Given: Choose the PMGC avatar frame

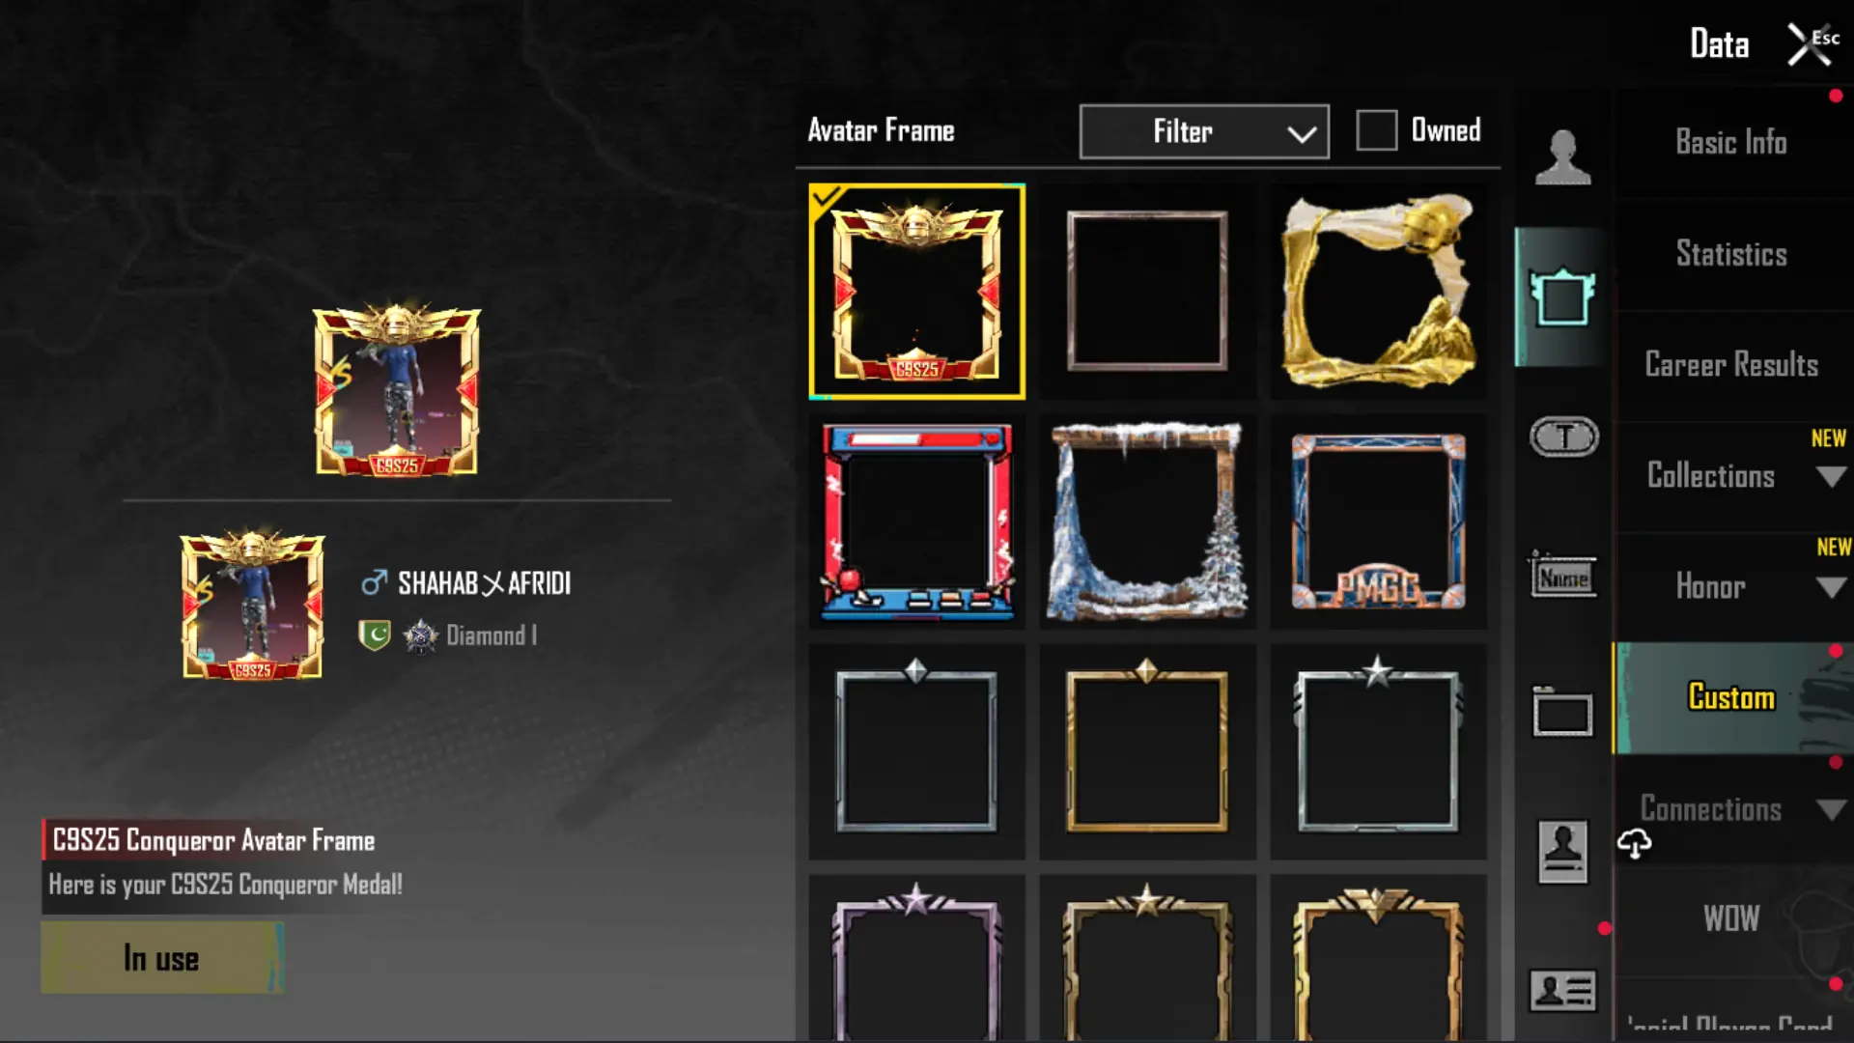Looking at the screenshot, I should click(1378, 522).
